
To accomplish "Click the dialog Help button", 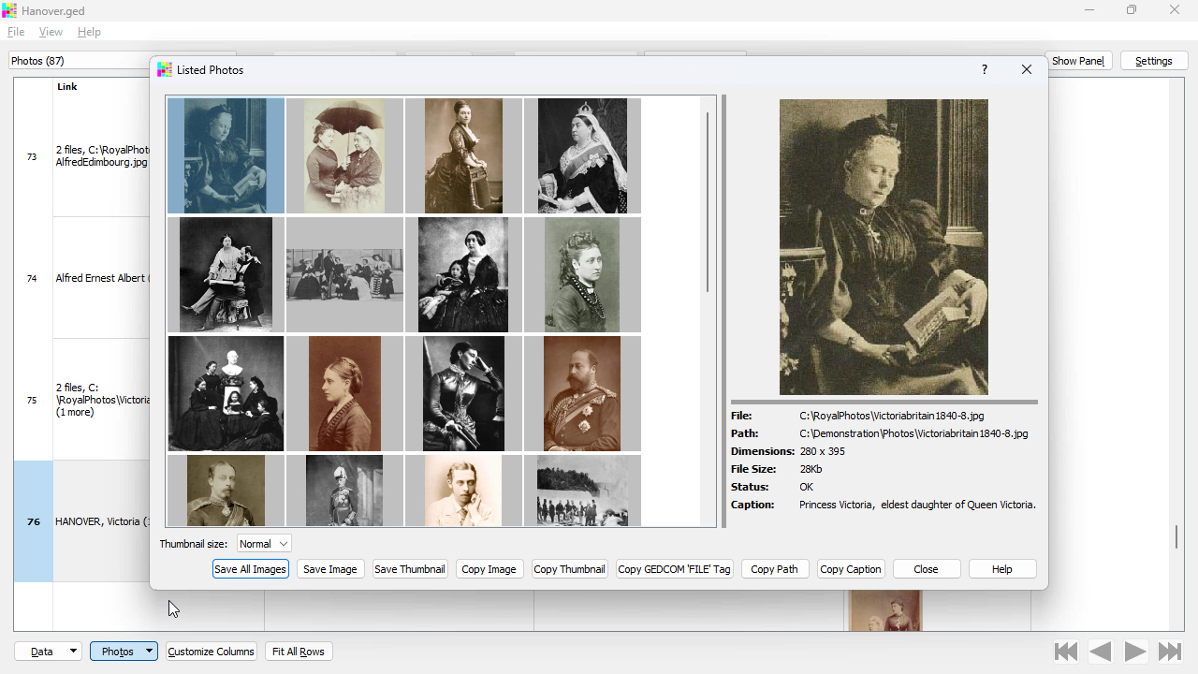I will (x=1002, y=569).
